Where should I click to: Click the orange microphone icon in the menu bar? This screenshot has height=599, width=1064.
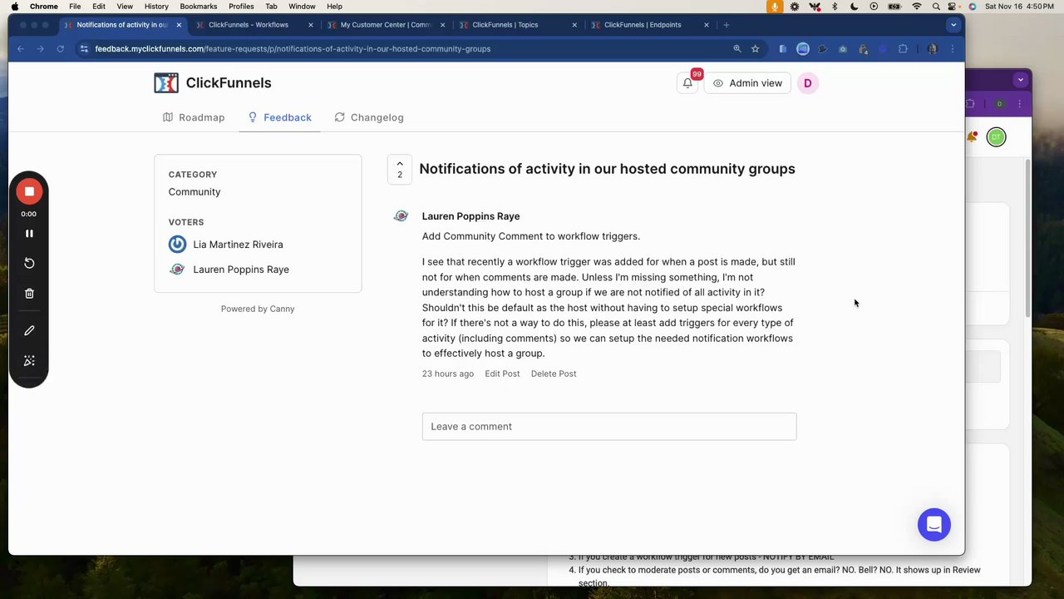(x=775, y=7)
